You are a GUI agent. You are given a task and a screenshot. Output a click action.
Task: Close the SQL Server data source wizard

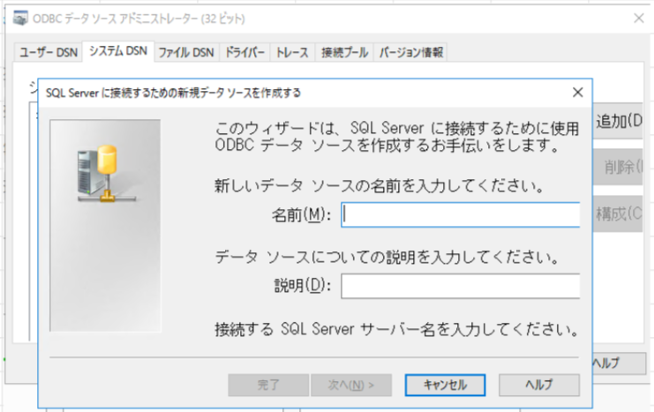578,92
